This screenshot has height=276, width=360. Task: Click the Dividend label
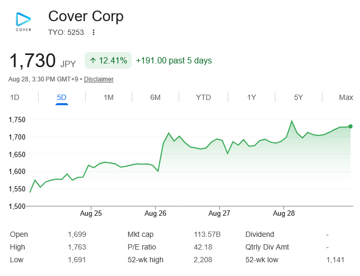coord(260,234)
